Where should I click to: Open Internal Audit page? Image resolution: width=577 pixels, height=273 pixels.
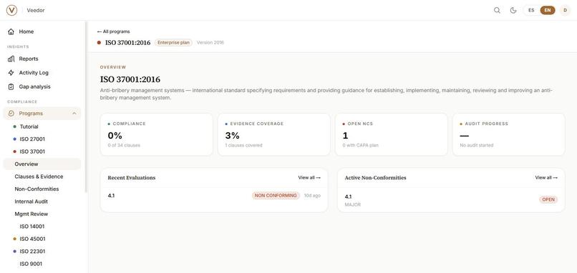[x=42, y=202]
